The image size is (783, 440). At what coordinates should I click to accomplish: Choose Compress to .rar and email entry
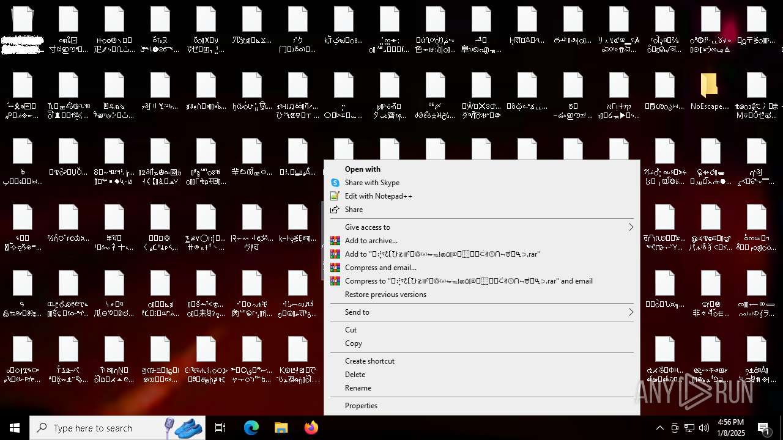(482, 281)
